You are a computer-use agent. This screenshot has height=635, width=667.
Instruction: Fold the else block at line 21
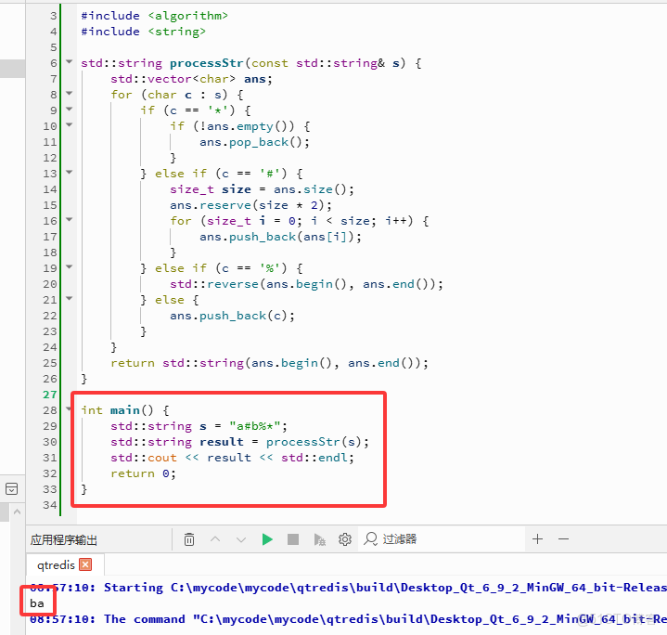click(x=70, y=299)
